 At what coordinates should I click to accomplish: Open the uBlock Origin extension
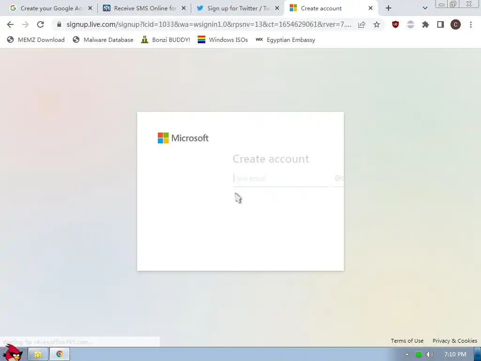click(x=396, y=24)
